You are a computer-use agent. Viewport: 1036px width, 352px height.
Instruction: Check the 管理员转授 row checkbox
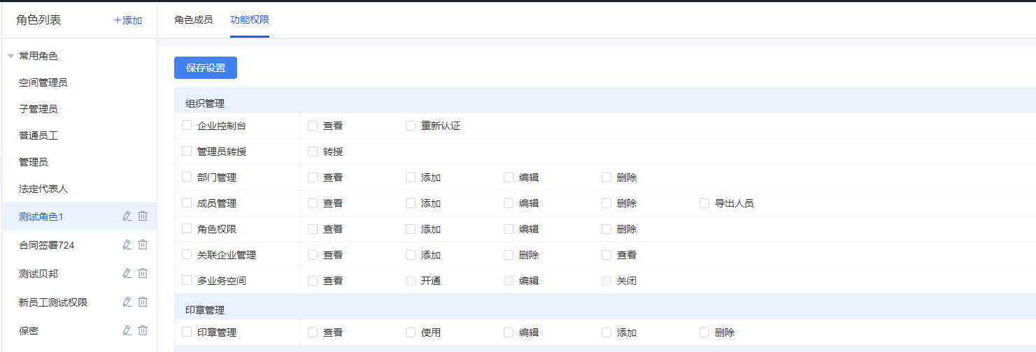coord(187,152)
